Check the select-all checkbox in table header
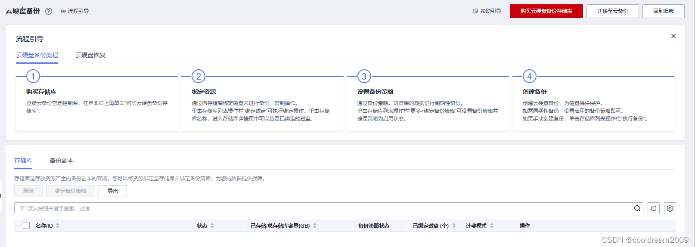Image resolution: width=695 pixels, height=247 pixels. coord(26,225)
